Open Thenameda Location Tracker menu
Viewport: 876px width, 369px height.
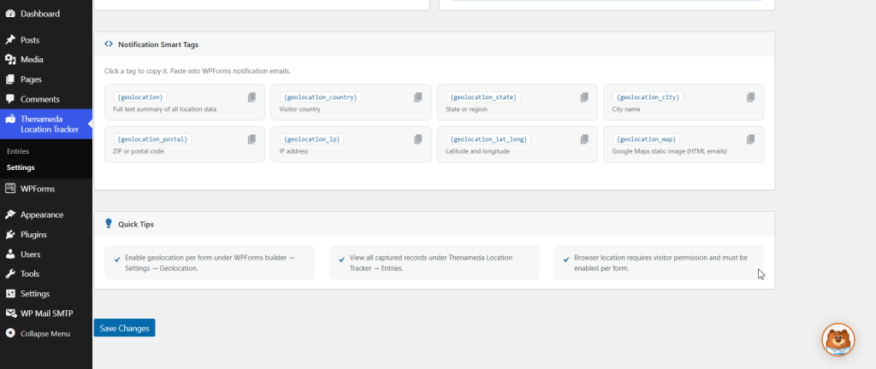coord(46,125)
